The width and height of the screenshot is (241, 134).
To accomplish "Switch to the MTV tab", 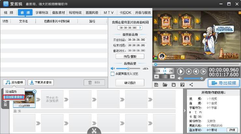I will 109,13.
